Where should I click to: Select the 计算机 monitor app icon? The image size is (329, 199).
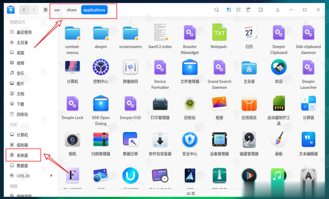pos(72,67)
